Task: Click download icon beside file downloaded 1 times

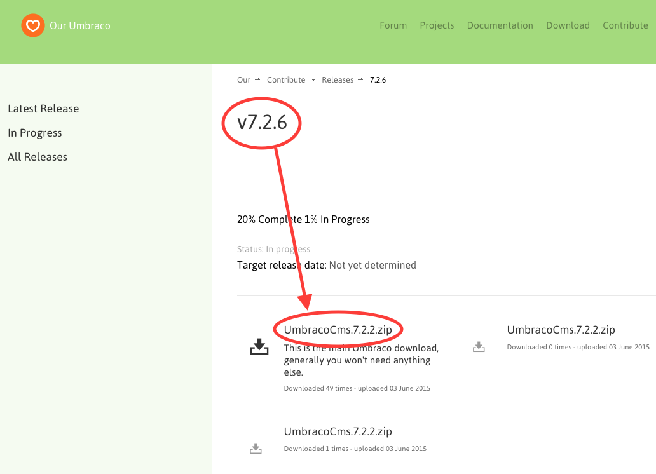Action: (x=256, y=449)
